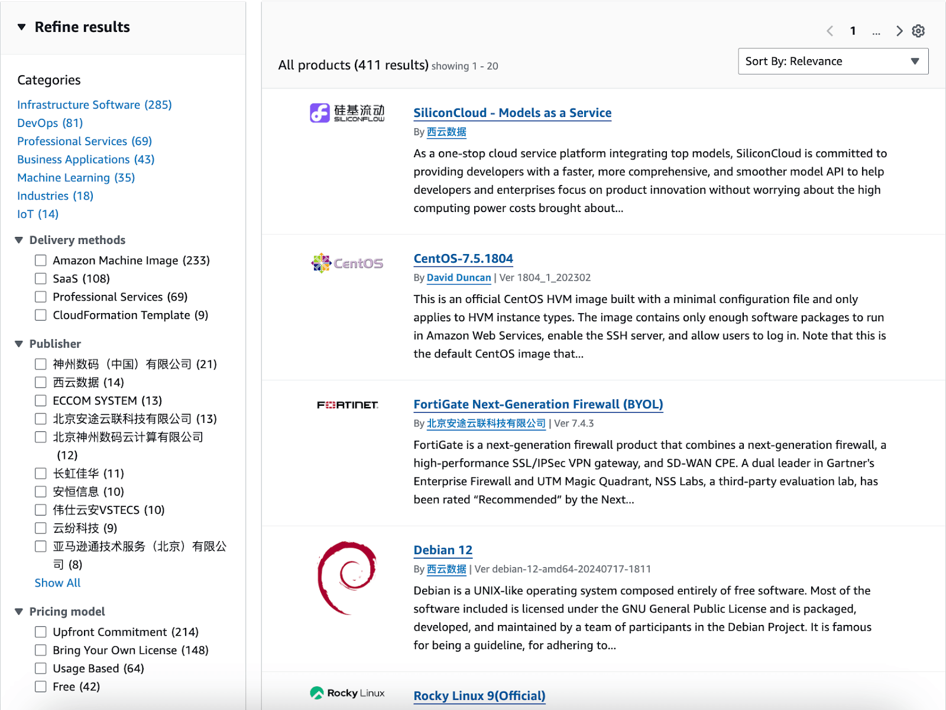Check Professional Services delivery method checkbox
946x710 pixels.
[x=41, y=297]
